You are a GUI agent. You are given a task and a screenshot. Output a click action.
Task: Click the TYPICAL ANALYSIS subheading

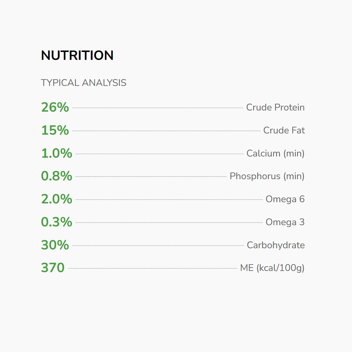tap(84, 83)
